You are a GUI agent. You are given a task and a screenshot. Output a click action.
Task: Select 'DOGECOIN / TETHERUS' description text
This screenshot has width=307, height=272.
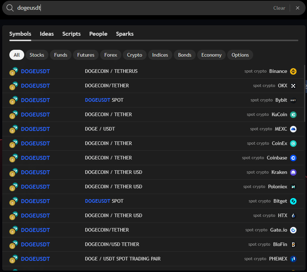[111, 71]
